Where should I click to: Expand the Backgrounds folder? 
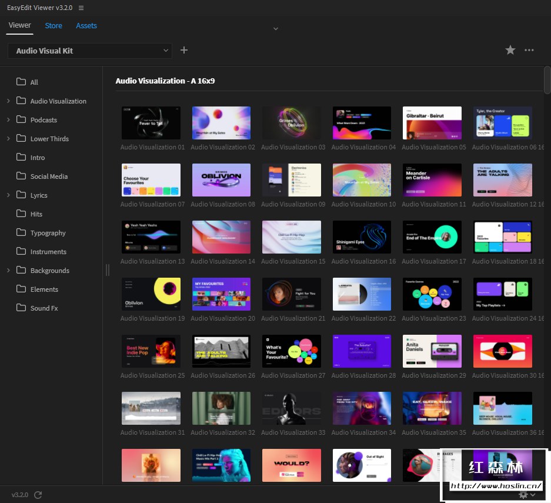point(8,271)
